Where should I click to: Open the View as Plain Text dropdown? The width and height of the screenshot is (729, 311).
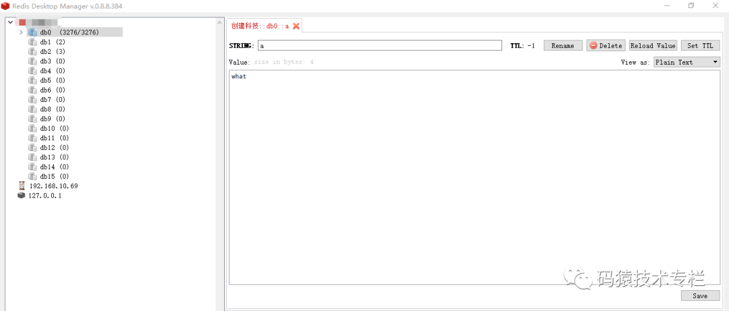(x=686, y=62)
